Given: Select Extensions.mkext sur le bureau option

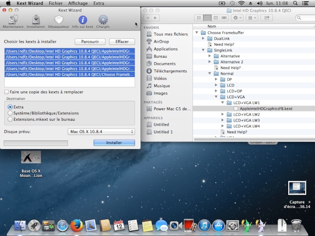Looking at the screenshot, I should (10, 120).
